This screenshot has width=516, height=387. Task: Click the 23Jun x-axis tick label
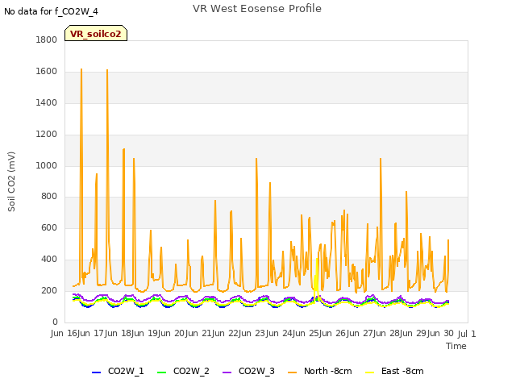click(x=267, y=333)
